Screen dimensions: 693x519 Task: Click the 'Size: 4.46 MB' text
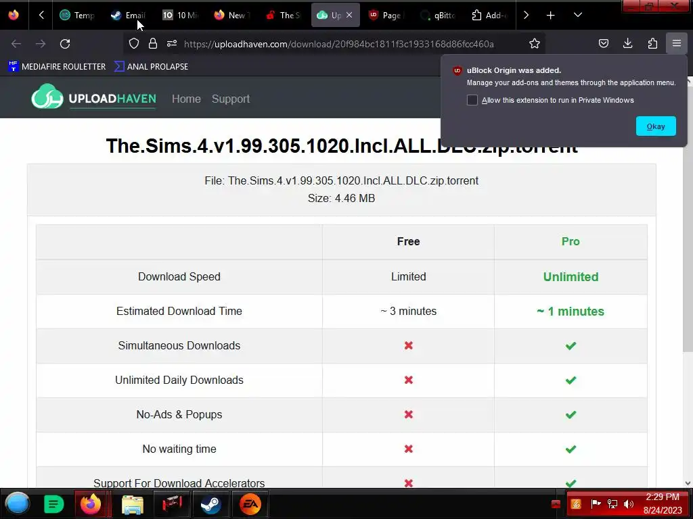(x=341, y=198)
